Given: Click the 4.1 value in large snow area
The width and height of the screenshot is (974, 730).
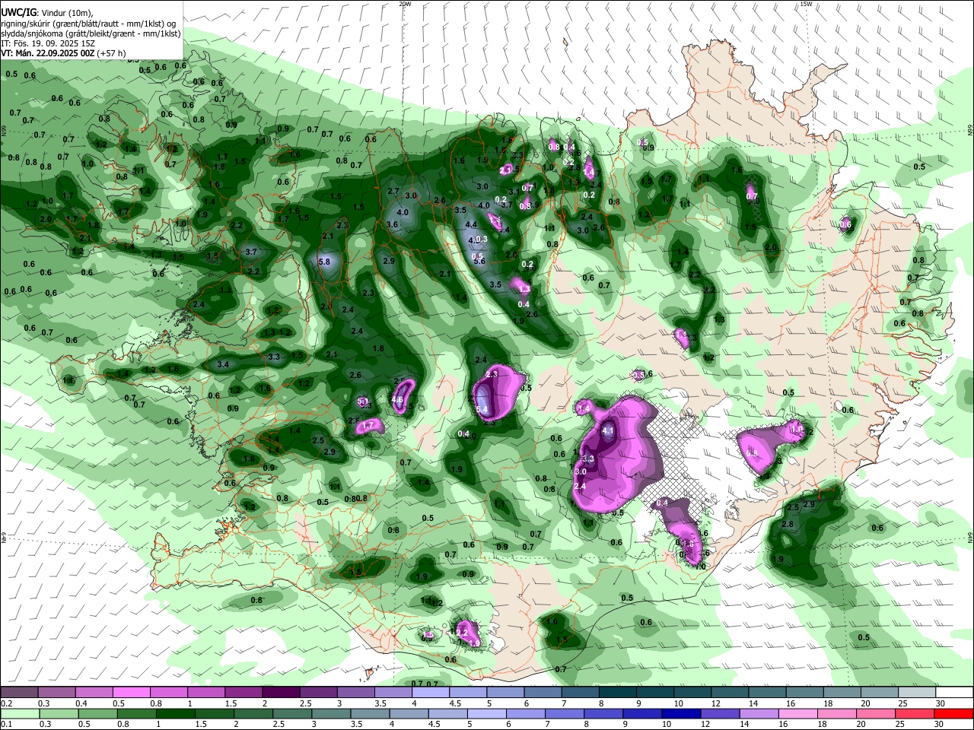Looking at the screenshot, I should pos(608,430).
